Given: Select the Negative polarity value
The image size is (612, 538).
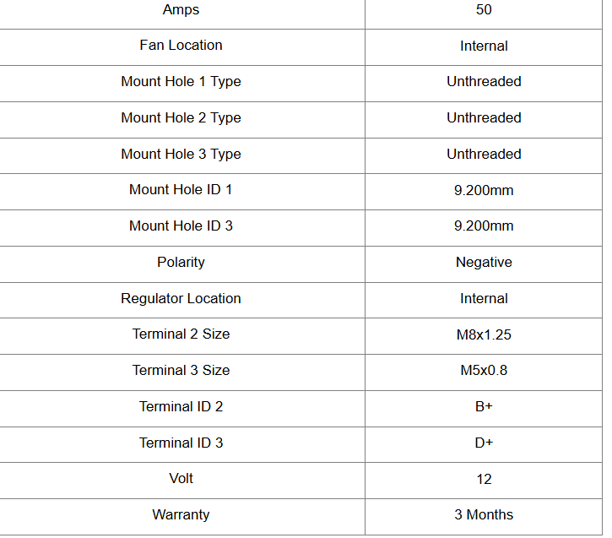Looking at the screenshot, I should pos(484,263).
